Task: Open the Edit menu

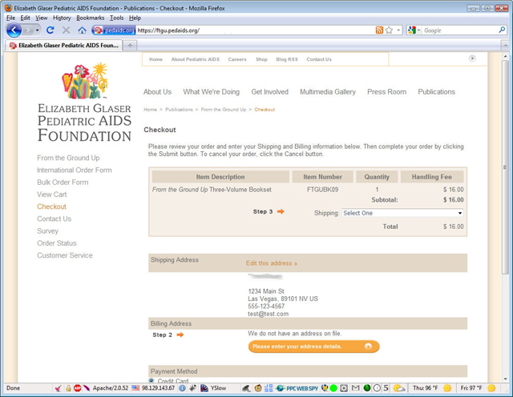Action: tap(25, 18)
